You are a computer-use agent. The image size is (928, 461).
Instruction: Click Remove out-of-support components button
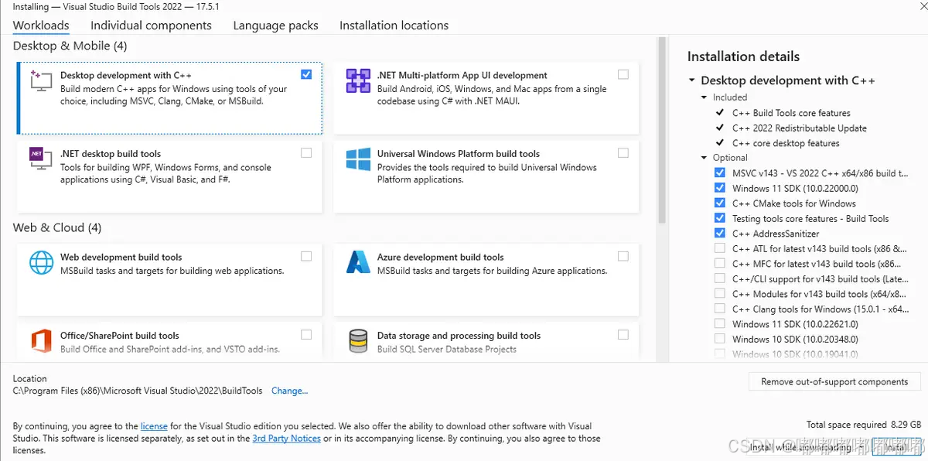pos(834,381)
